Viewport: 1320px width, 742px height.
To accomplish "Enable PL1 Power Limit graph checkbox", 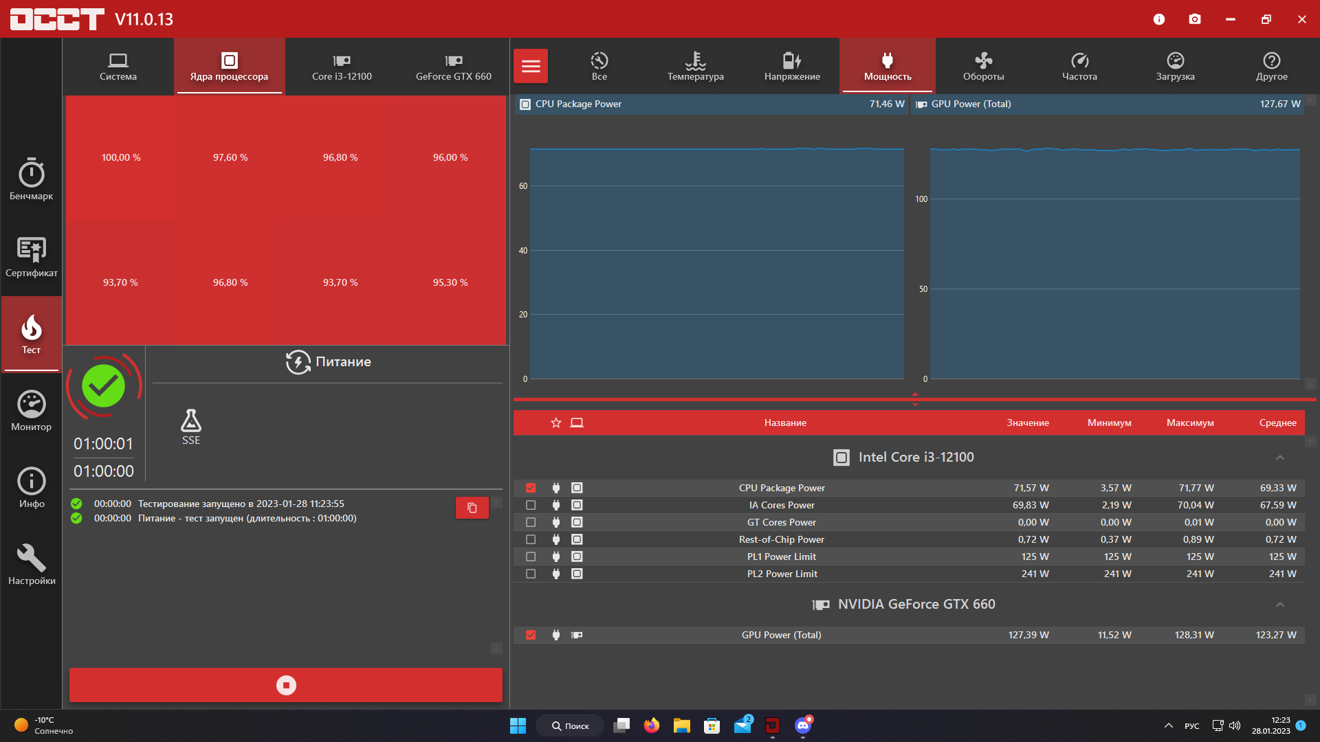I will click(531, 556).
